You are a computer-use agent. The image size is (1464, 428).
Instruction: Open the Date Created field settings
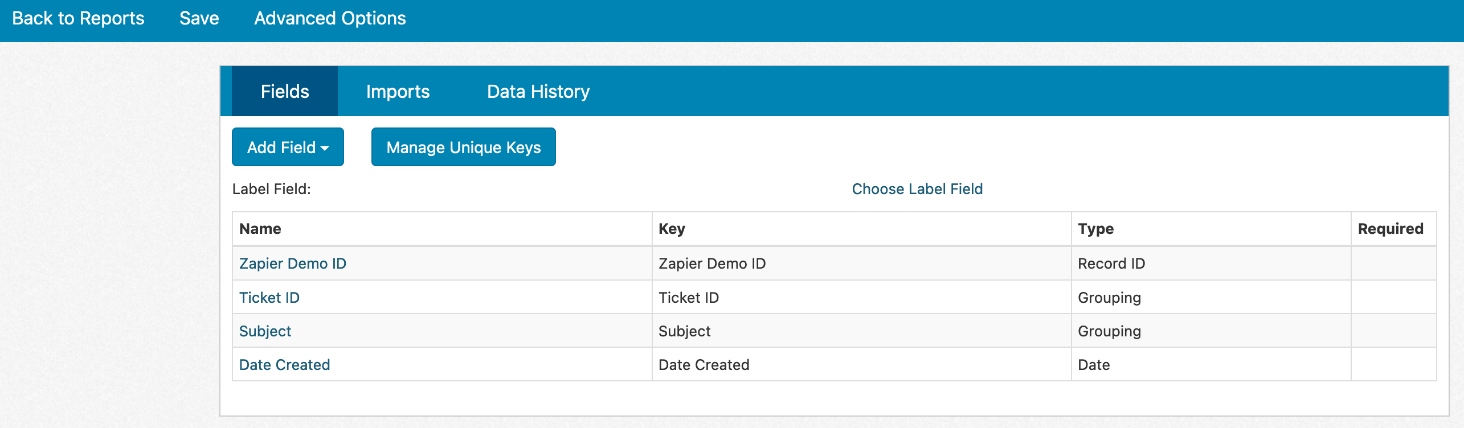click(284, 365)
